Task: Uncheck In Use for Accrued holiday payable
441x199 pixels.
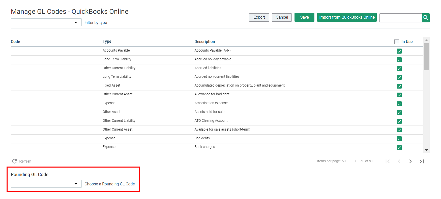Action: (x=399, y=60)
